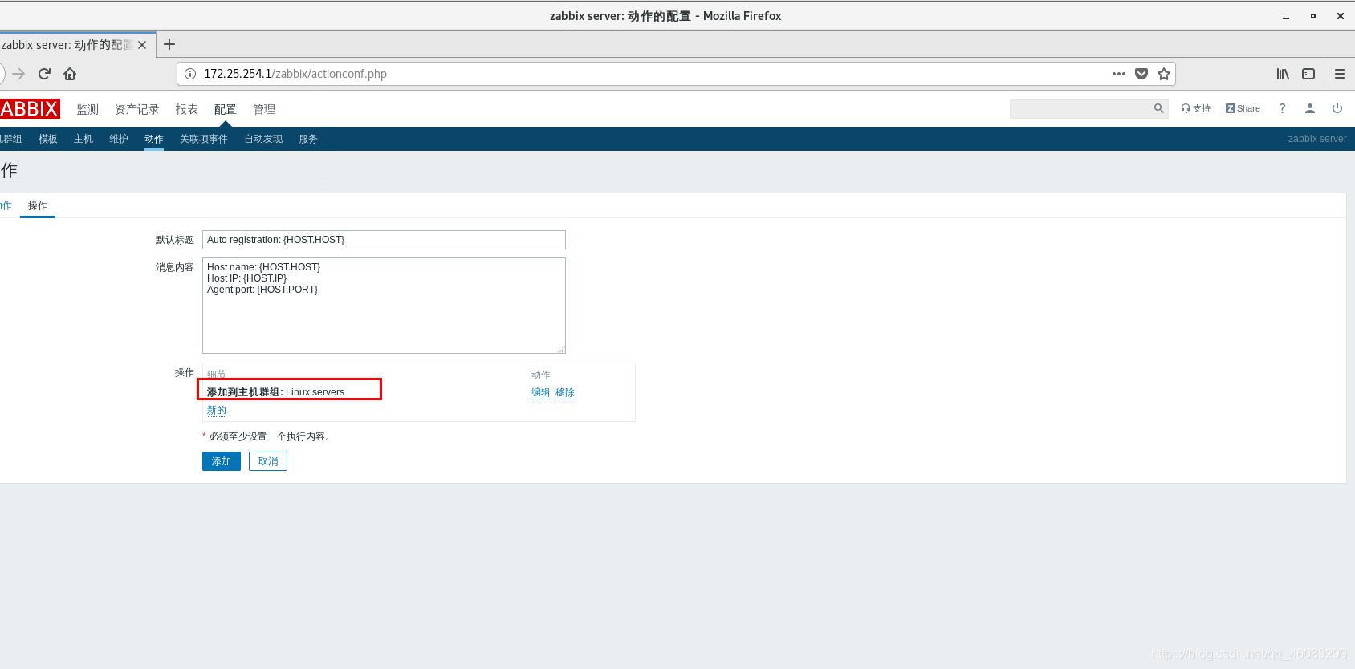Go to 维护 submenu
The height and width of the screenshot is (669, 1355).
[x=119, y=139]
